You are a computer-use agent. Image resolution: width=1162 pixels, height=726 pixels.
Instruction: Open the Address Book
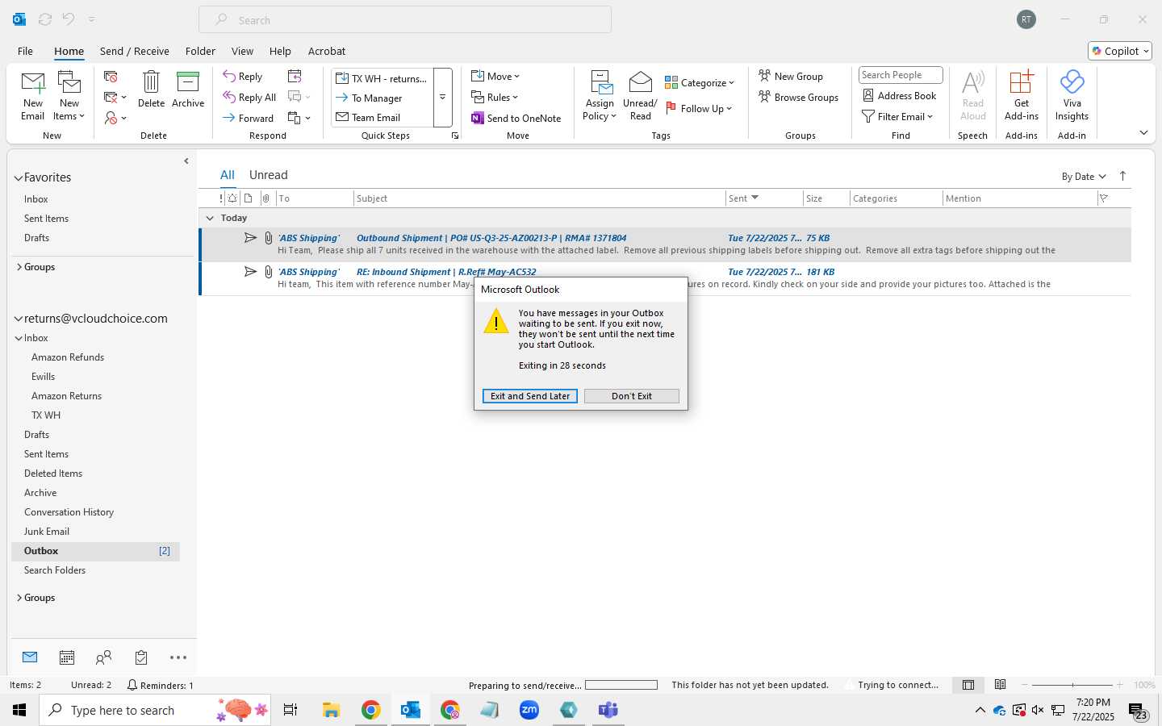click(x=900, y=95)
